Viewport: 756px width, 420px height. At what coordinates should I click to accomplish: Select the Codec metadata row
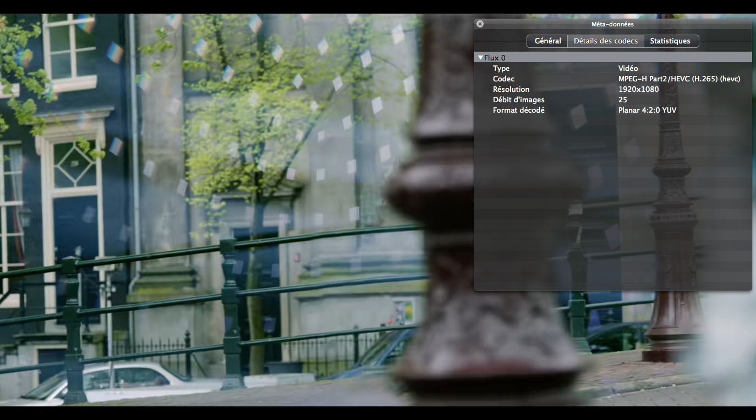click(x=504, y=79)
